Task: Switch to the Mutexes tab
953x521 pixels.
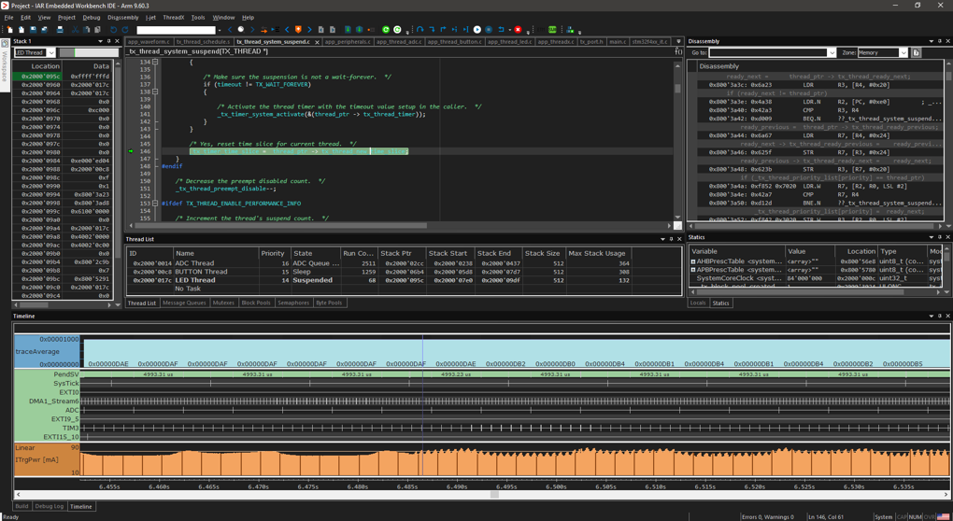Action: (x=223, y=303)
